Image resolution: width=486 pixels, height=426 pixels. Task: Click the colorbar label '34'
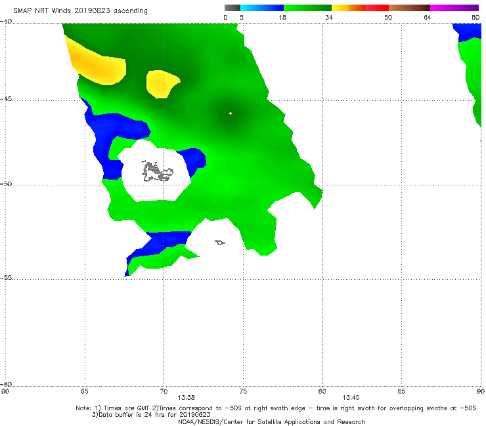click(329, 18)
